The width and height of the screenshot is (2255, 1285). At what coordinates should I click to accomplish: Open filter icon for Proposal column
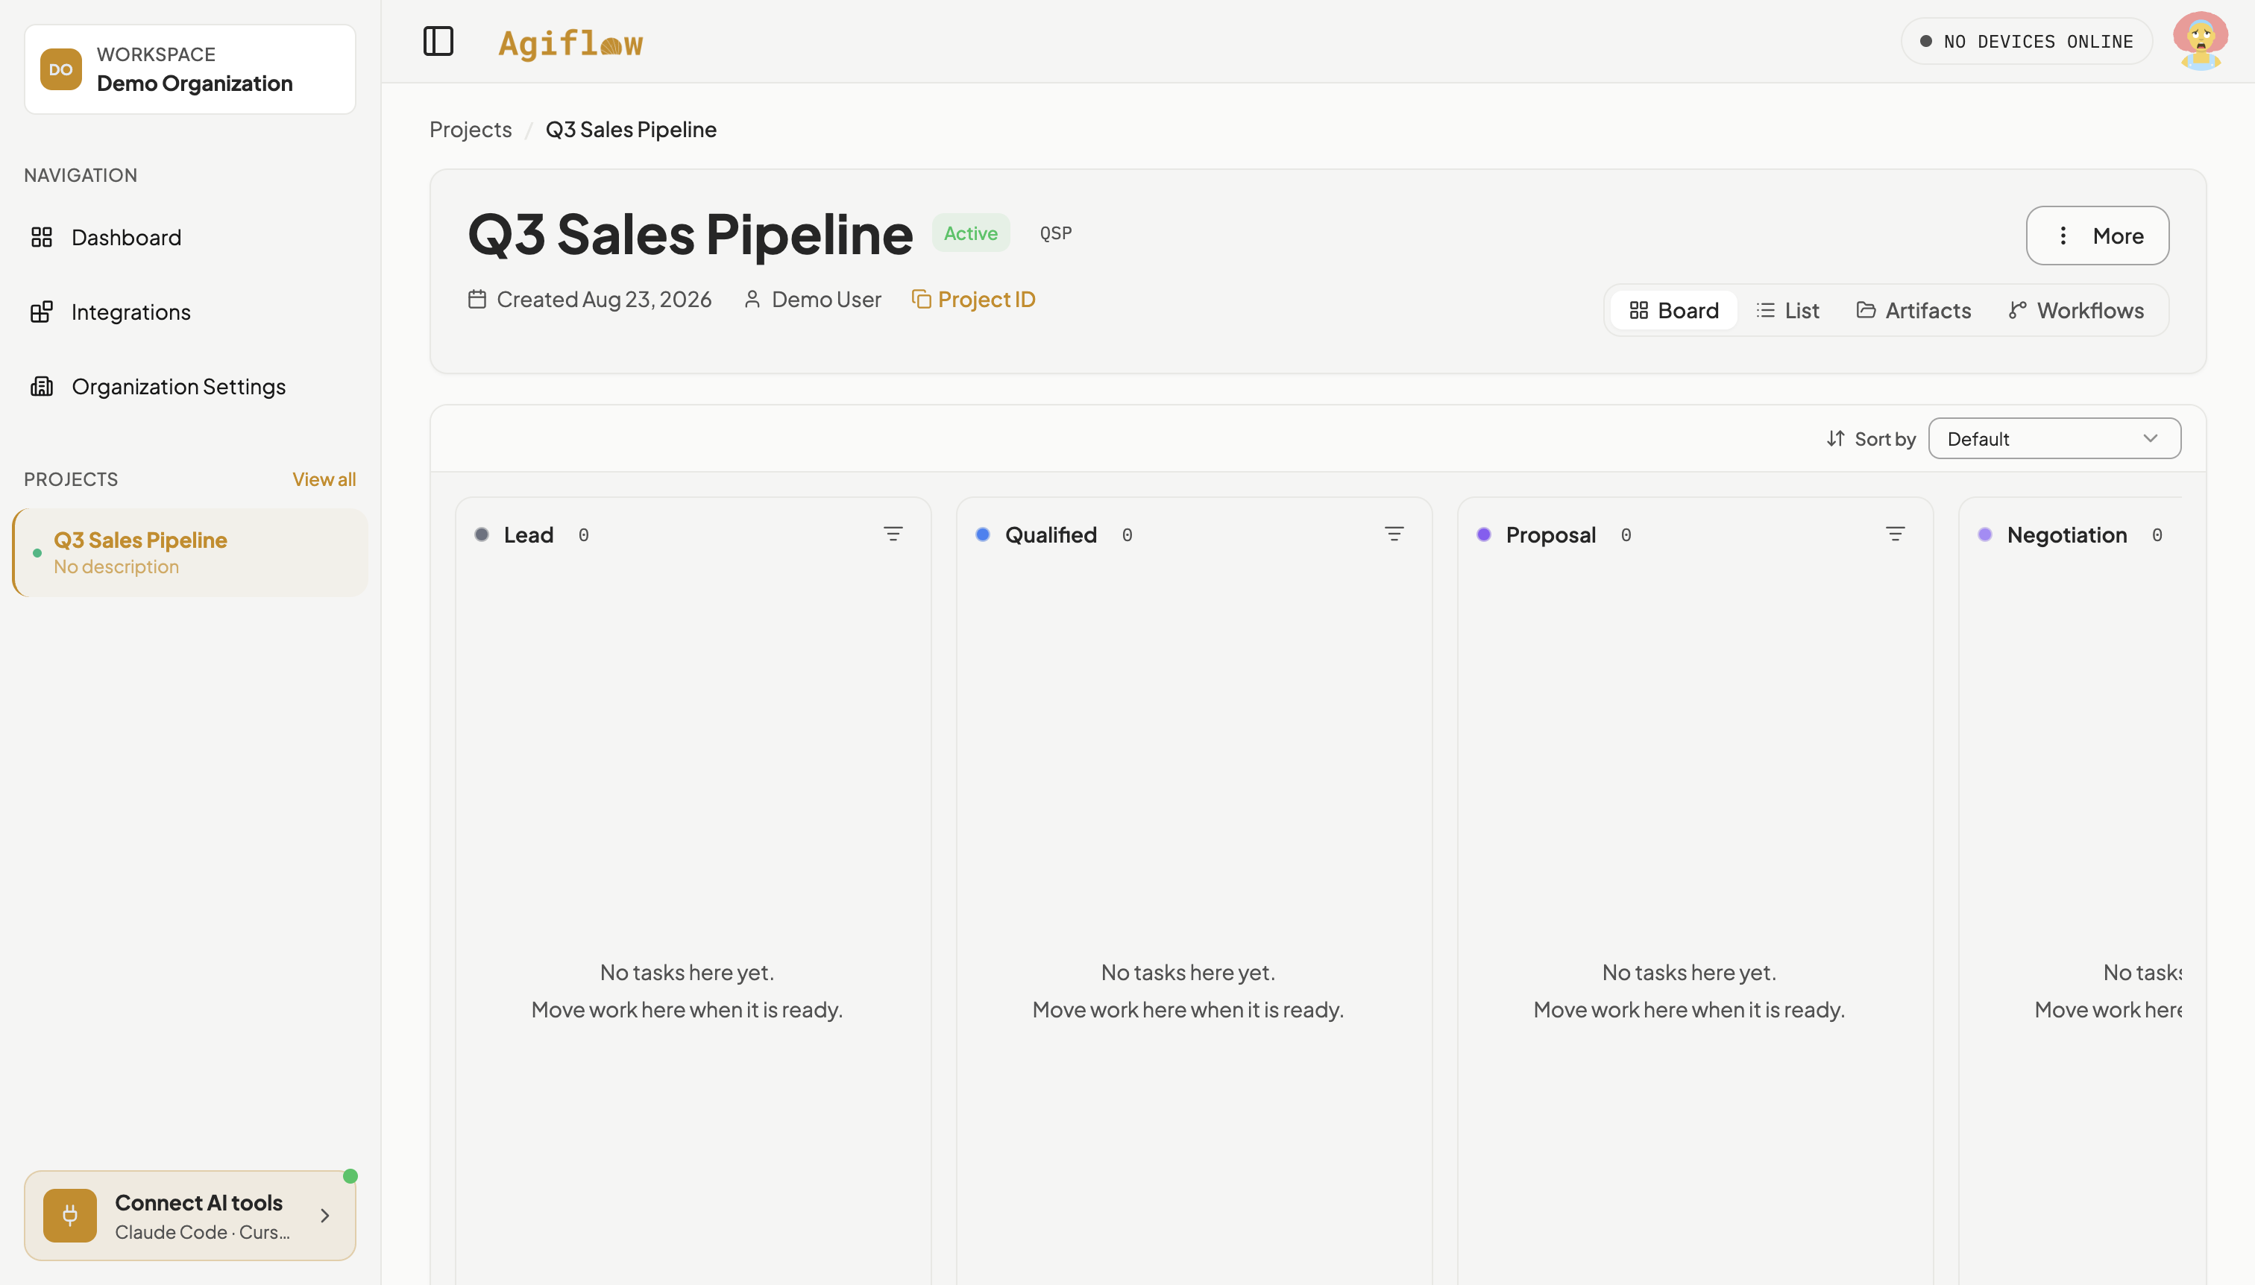coord(1895,535)
